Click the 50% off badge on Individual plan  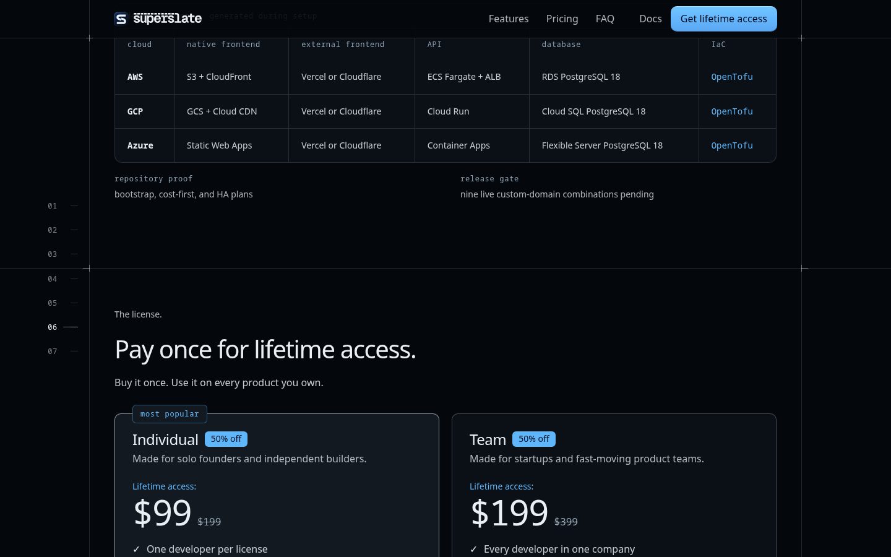tap(226, 439)
